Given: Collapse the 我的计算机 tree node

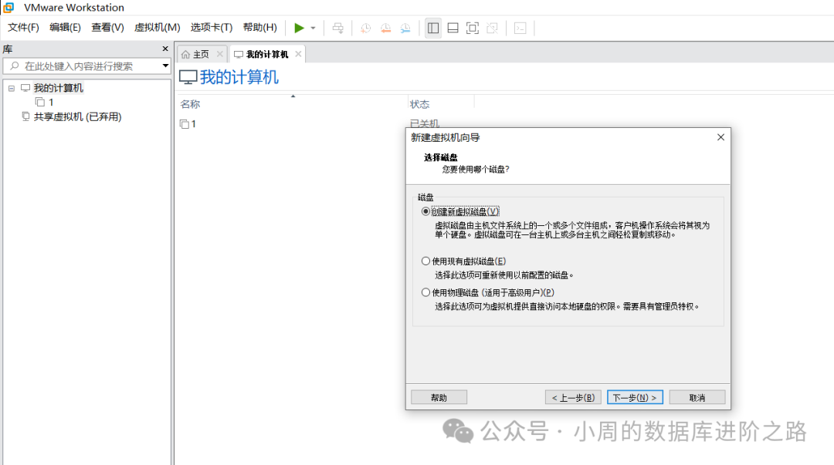Looking at the screenshot, I should tap(11, 87).
